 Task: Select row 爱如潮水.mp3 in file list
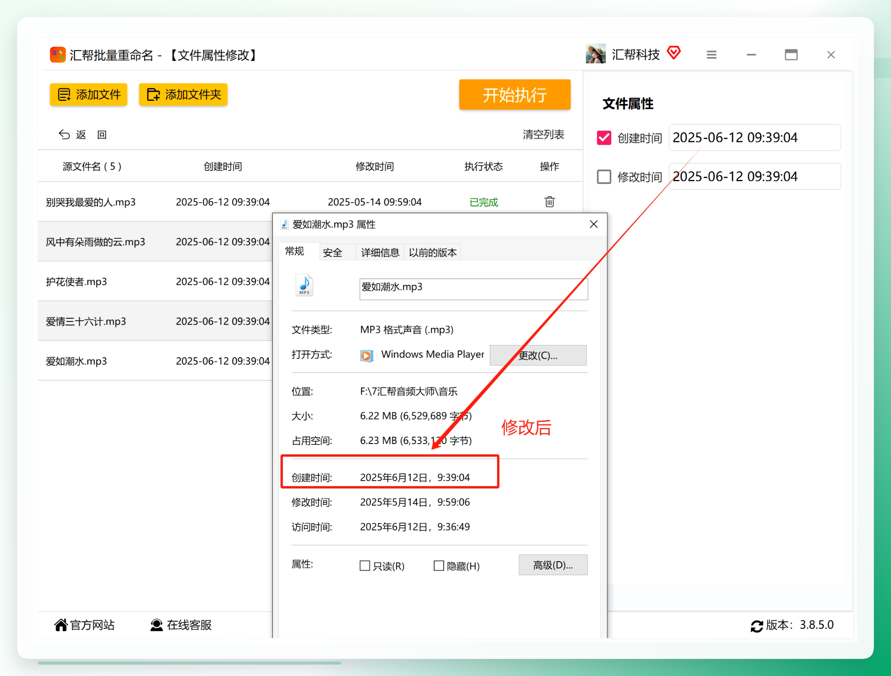pyautogui.click(x=155, y=361)
